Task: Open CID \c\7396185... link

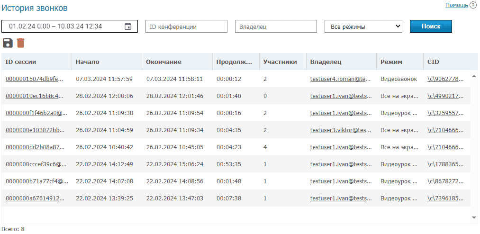Action: coord(445,198)
